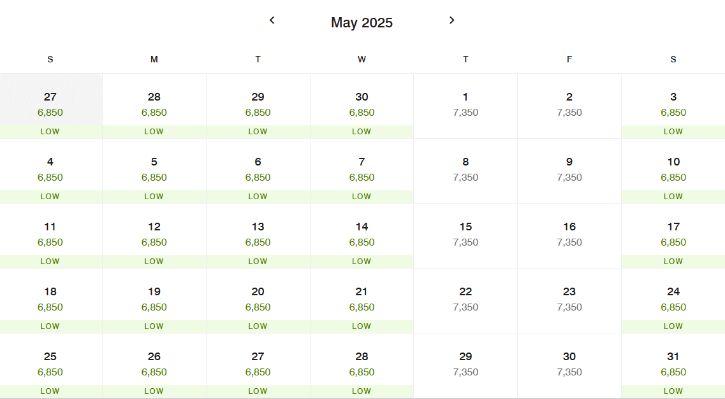This screenshot has width=725, height=399.
Task: Select May 12 in the calendar
Action: (x=154, y=236)
